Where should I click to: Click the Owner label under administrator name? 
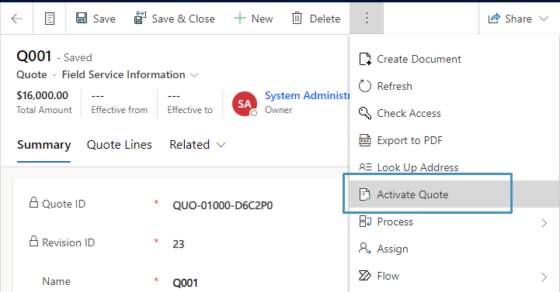tap(278, 110)
